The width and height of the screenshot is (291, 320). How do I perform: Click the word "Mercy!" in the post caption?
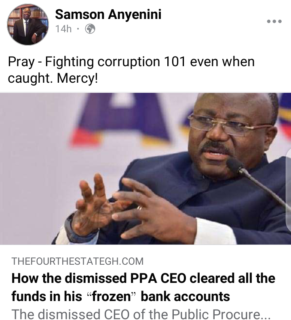pyautogui.click(x=78, y=78)
